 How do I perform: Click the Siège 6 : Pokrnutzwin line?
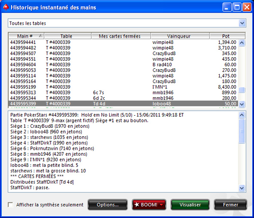pos(52,148)
